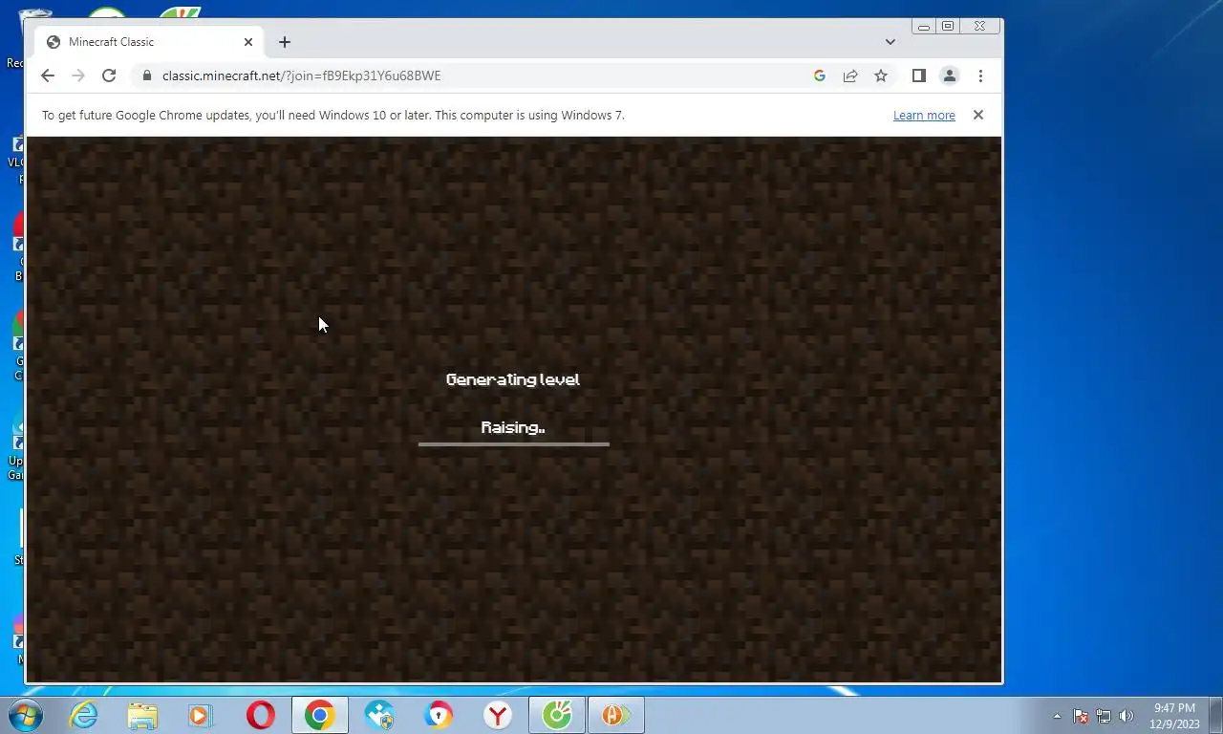Open the Chrome three-dot menu
Viewport: 1223px width, 734px height.
(x=980, y=76)
